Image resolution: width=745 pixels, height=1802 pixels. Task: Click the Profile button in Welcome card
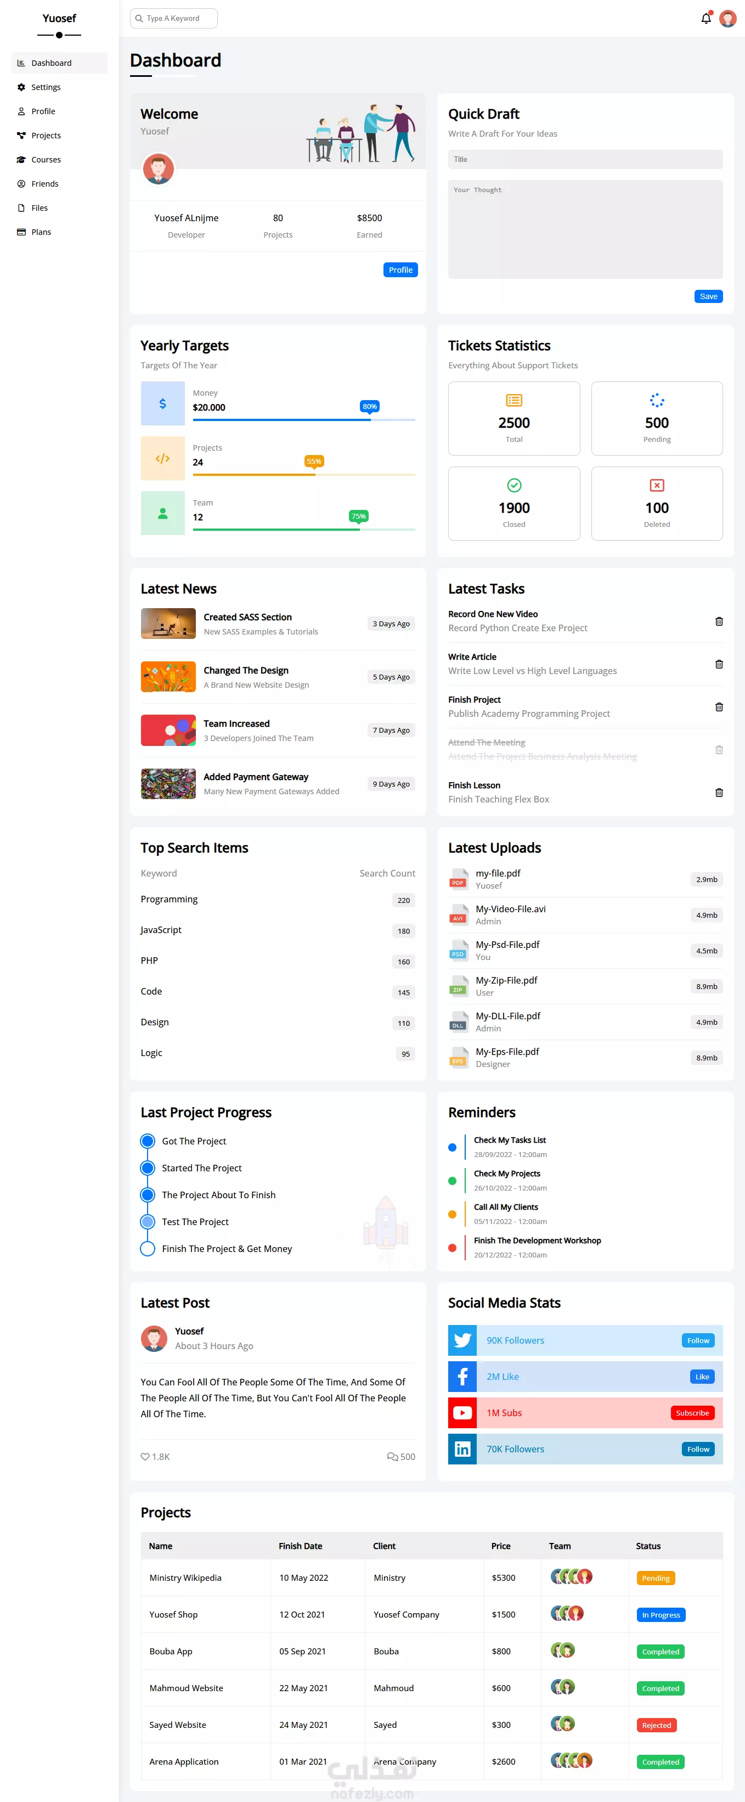point(400,270)
